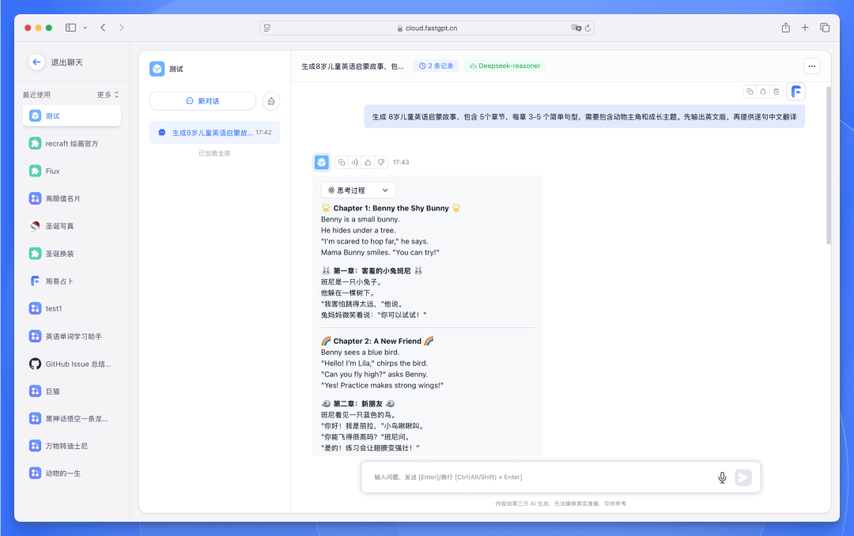Image resolution: width=854 pixels, height=536 pixels.
Task: Click the page reader icon in address bar
Action: point(267,28)
